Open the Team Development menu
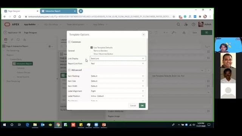This screenshot has width=242, height=136. click(77, 24)
